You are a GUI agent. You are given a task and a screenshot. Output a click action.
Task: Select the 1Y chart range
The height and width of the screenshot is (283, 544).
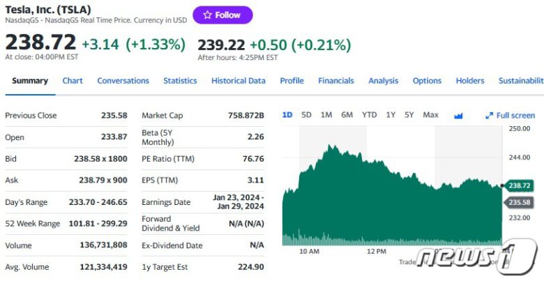pos(391,115)
